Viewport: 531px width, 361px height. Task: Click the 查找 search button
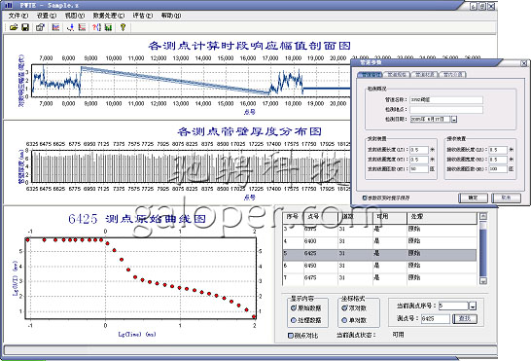[x=465, y=318]
